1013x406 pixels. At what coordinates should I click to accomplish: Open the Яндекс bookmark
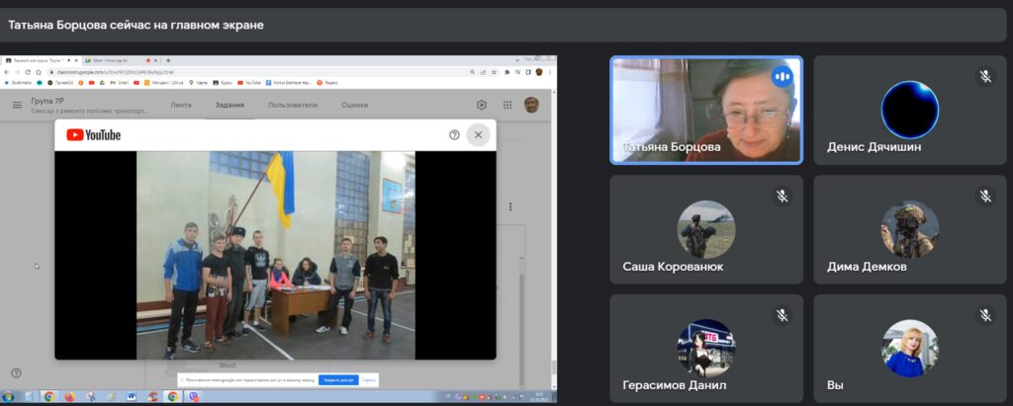pyautogui.click(x=326, y=83)
